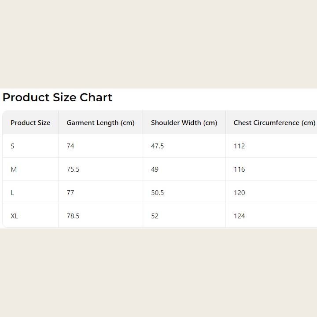Viewport: 317px width, 317px height.
Task: Select the 77 garment length cell
Action: (70, 193)
